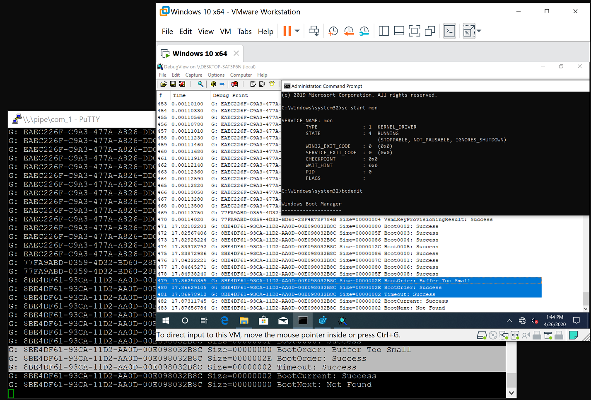
Task: Toggle the VMware console view button
Action: click(x=449, y=31)
